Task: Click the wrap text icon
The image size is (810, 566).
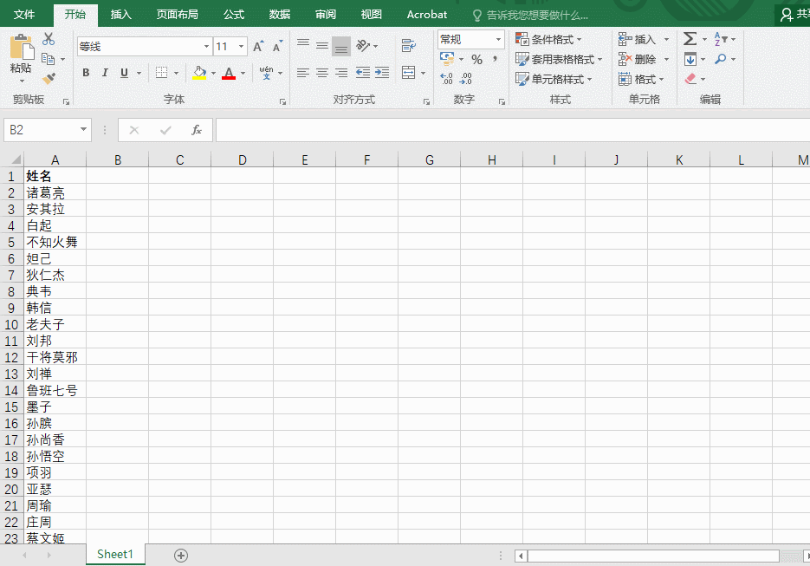Action: [x=408, y=46]
